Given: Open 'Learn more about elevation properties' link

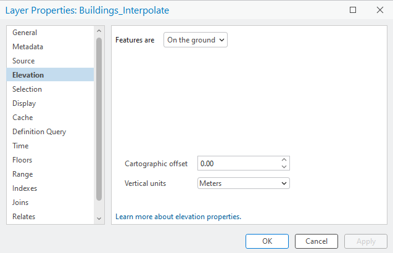Looking at the screenshot, I should 178,217.
